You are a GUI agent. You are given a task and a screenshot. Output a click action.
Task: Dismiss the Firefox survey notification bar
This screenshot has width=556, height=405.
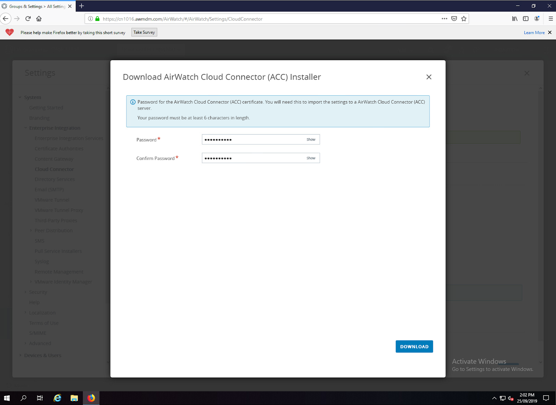(550, 32)
